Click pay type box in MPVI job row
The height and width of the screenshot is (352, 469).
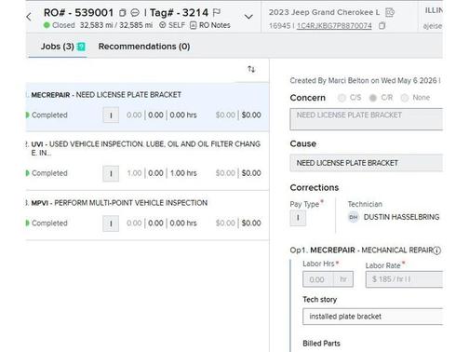pos(111,223)
